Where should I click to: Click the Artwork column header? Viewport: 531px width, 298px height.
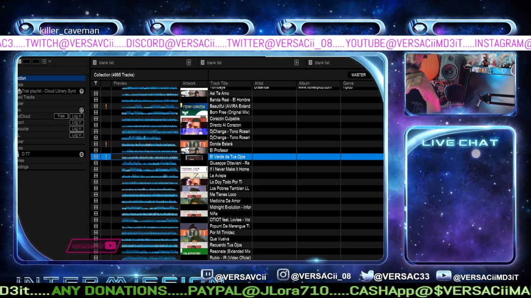[189, 83]
